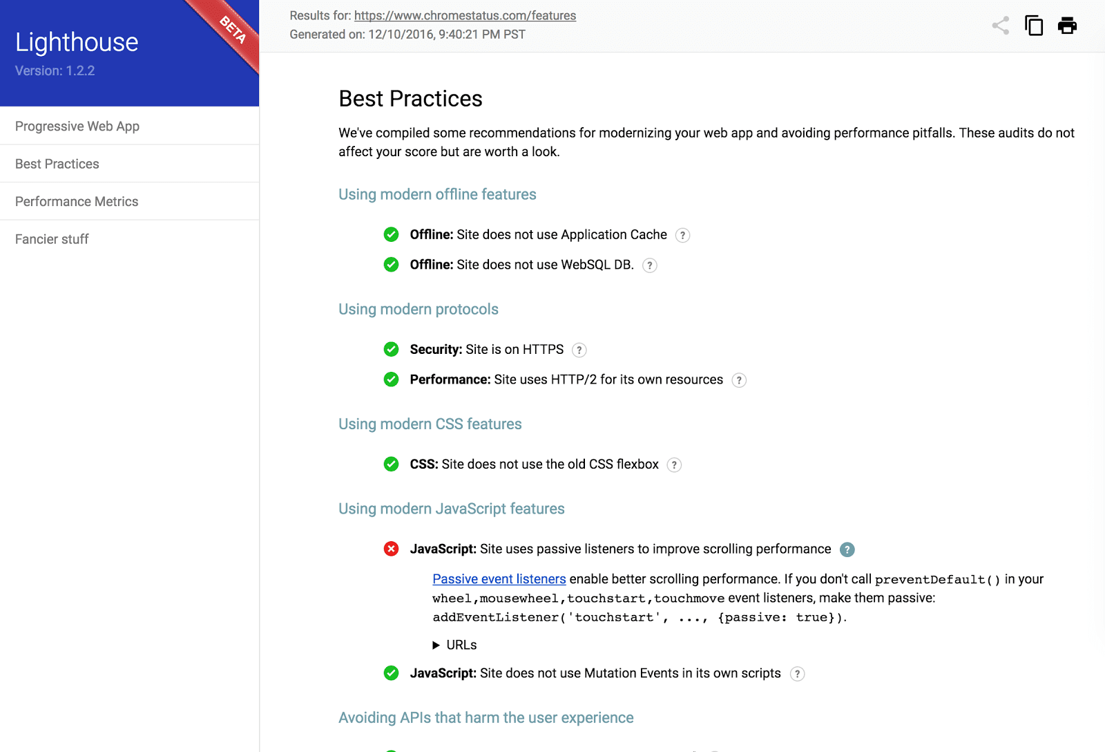The image size is (1105, 752).
Task: Expand the URLs list under passive listeners
Action: 454,645
